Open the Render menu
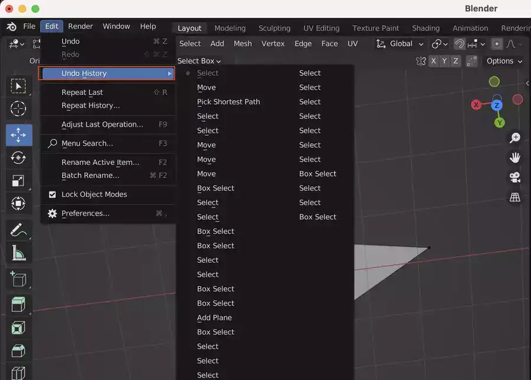 click(x=80, y=27)
